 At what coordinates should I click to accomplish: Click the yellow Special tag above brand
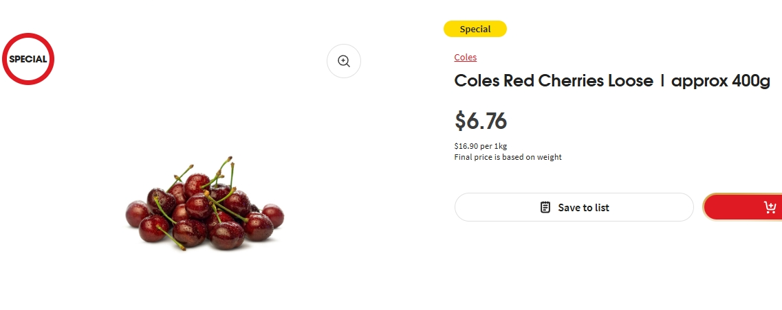[x=475, y=29]
